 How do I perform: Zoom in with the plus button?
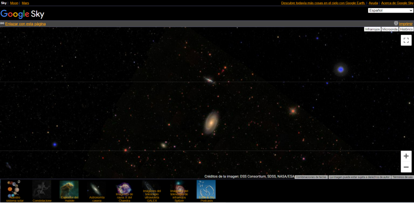pos(406,156)
